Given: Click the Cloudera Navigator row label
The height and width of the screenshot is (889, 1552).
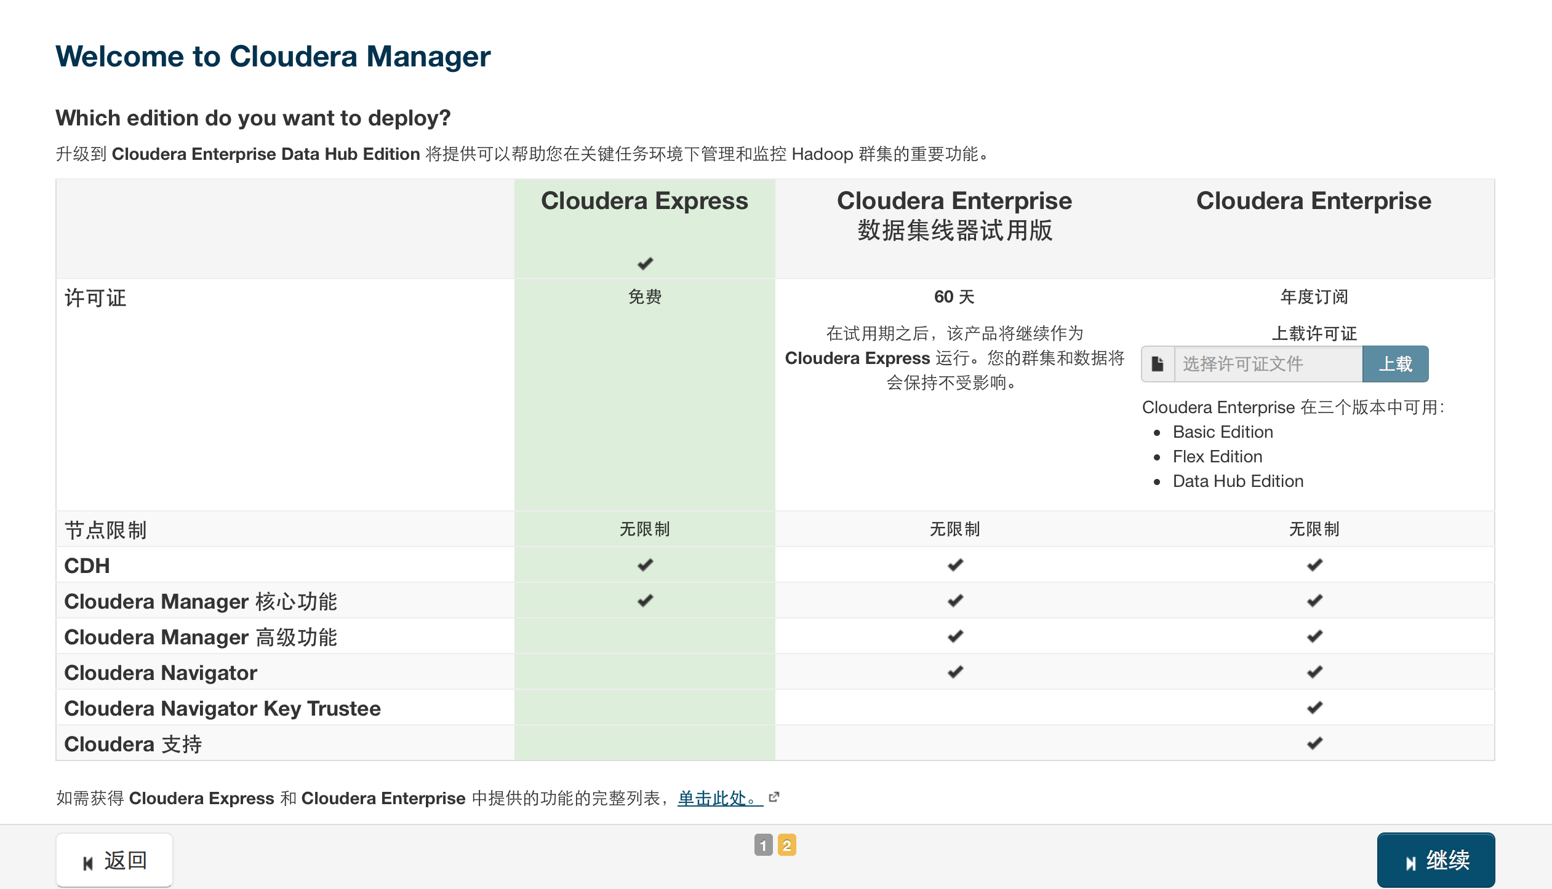Looking at the screenshot, I should 161,673.
